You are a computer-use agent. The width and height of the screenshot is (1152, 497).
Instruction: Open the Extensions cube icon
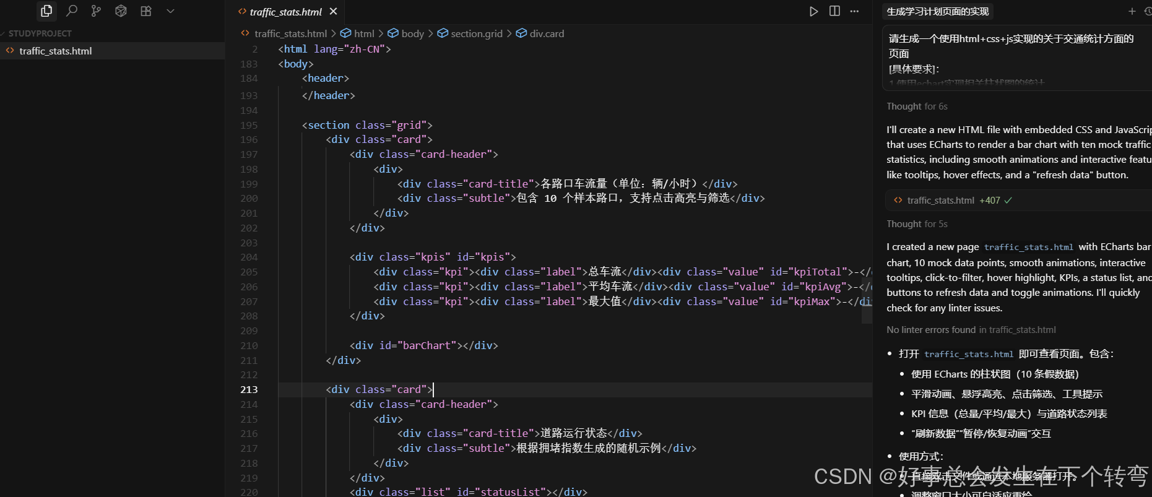pyautogui.click(x=121, y=11)
